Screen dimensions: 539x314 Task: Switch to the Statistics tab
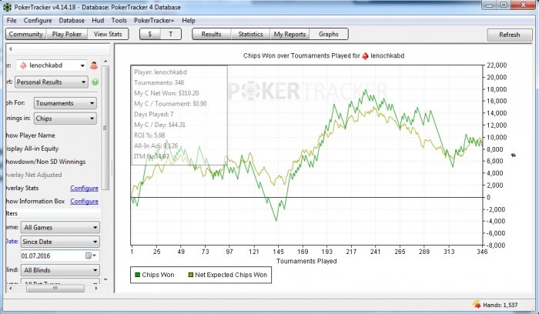click(x=250, y=34)
